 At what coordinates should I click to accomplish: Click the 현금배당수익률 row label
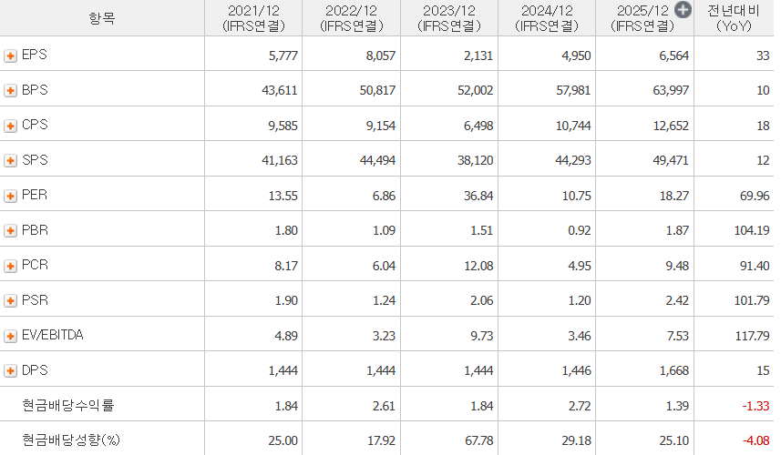click(68, 406)
